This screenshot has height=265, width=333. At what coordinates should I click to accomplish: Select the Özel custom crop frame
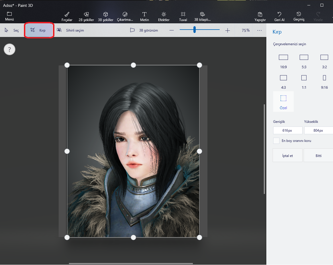click(283, 102)
